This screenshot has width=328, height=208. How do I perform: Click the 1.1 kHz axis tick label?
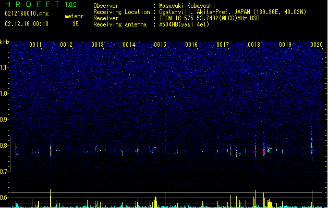5,68
